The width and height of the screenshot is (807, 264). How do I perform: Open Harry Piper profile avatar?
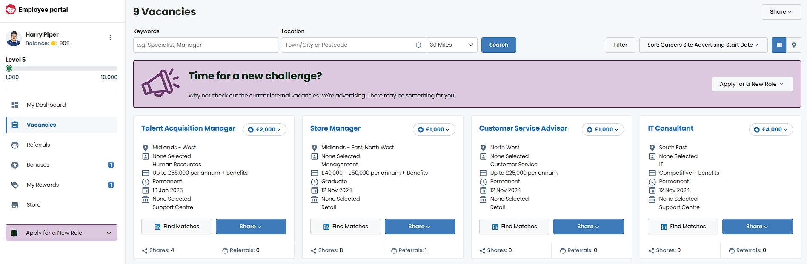tap(14, 38)
